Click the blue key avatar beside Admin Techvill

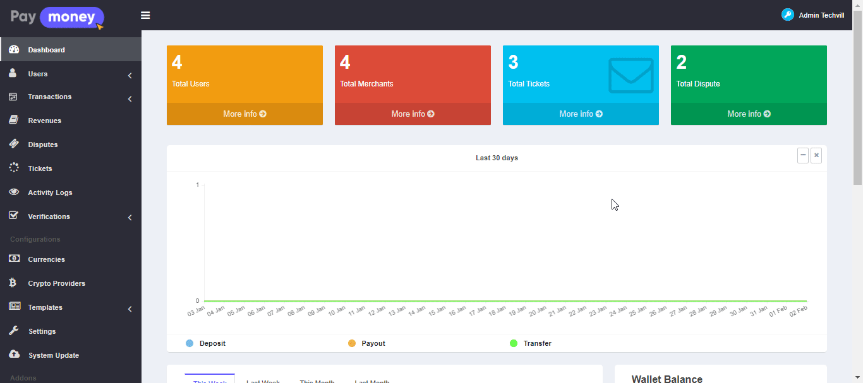[x=787, y=15]
